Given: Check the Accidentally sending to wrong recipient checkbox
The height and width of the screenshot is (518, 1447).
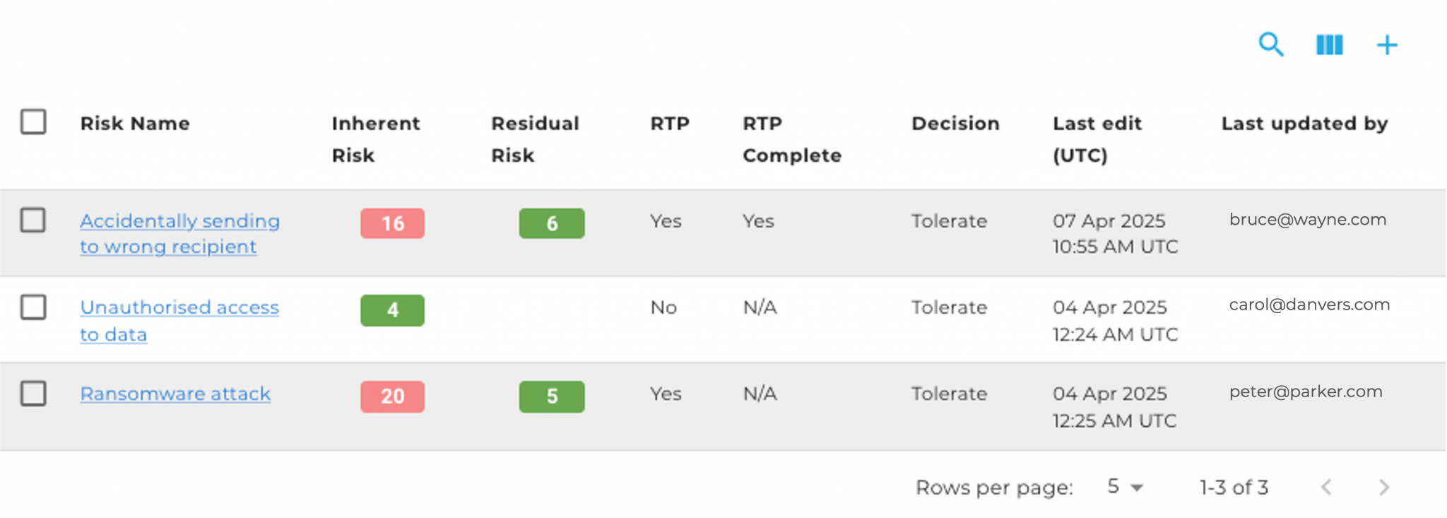Looking at the screenshot, I should pyautogui.click(x=33, y=220).
